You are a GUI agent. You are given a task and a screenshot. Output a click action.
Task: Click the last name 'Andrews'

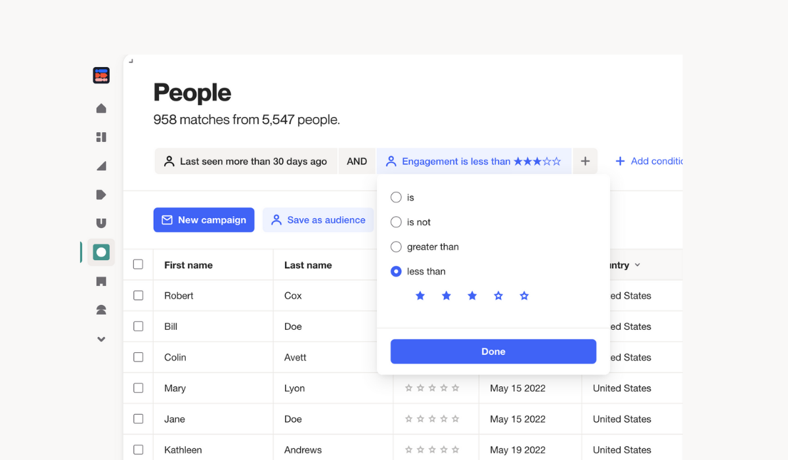point(303,450)
